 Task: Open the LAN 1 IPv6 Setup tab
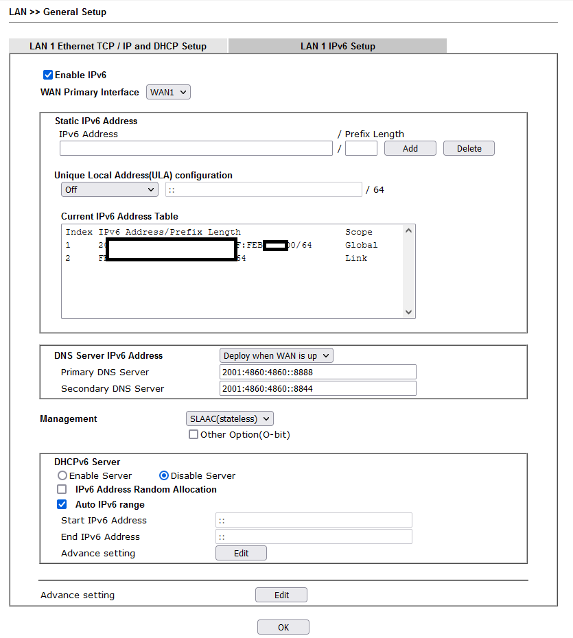(x=338, y=46)
